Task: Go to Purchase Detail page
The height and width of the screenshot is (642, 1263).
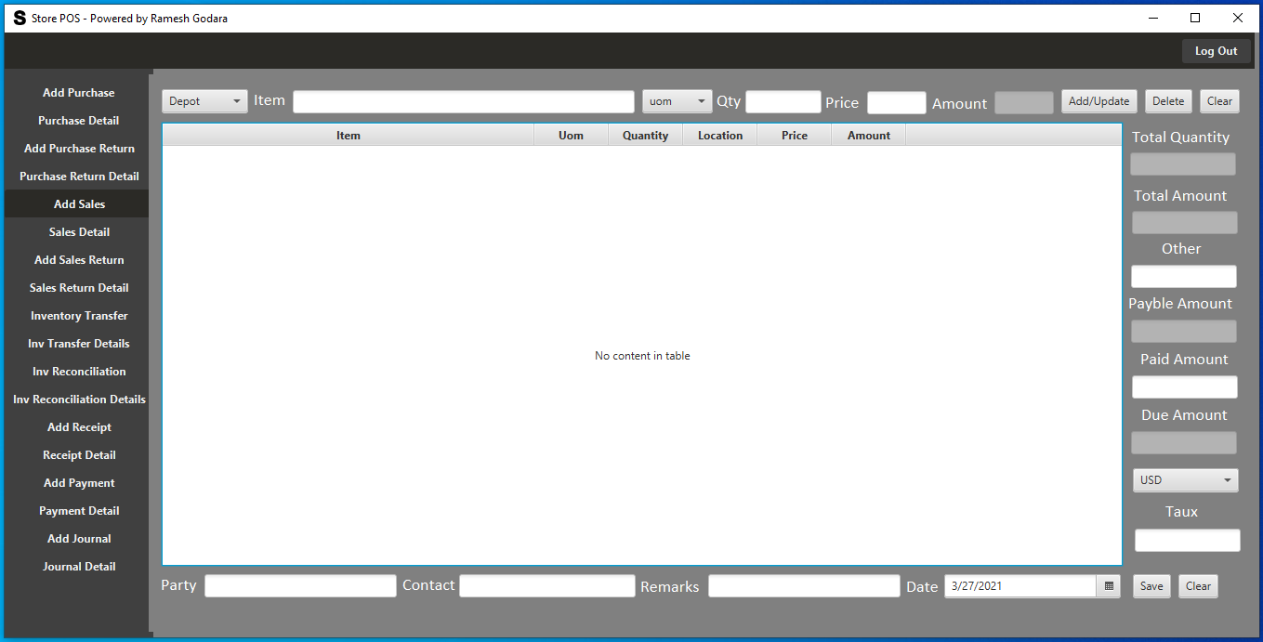Action: (79, 121)
